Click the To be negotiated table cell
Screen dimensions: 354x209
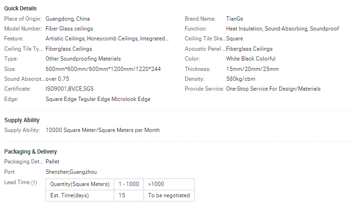point(169,195)
